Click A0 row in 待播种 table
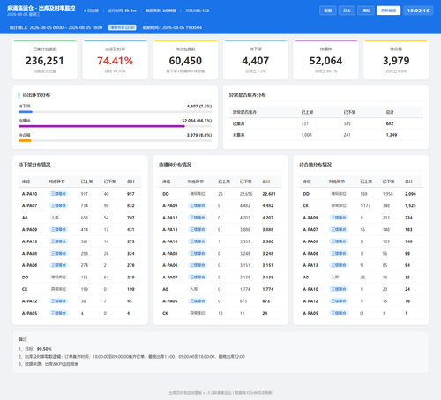Image resolution: width=441 pixels, height=400 pixels. (220, 289)
